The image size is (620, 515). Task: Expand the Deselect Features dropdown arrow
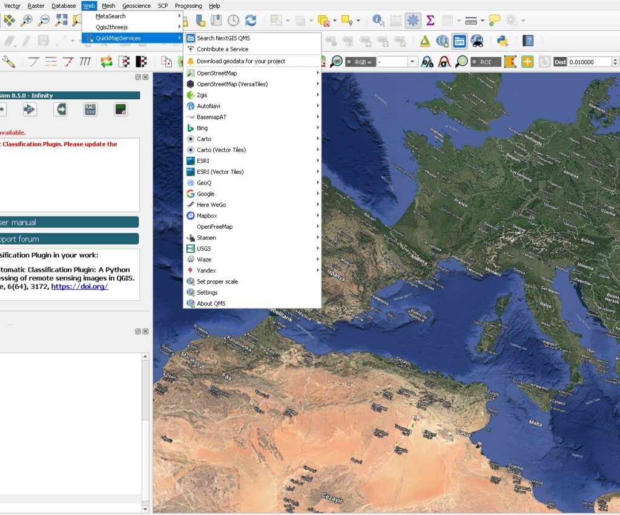[334, 21]
